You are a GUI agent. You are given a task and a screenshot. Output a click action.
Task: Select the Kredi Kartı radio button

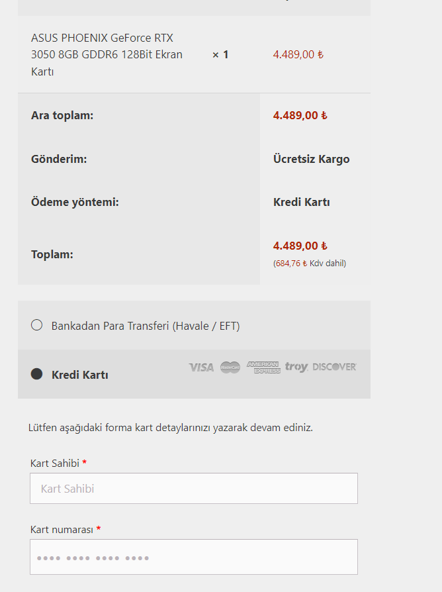(37, 374)
